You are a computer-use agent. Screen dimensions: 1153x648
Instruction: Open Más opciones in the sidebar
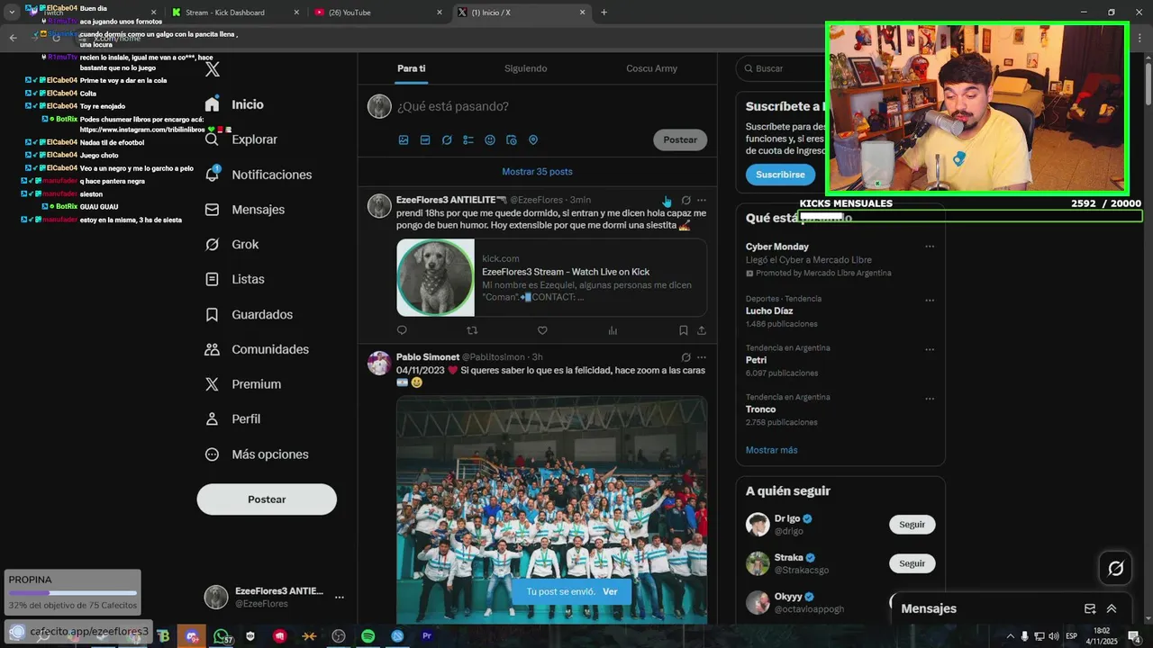pos(257,454)
